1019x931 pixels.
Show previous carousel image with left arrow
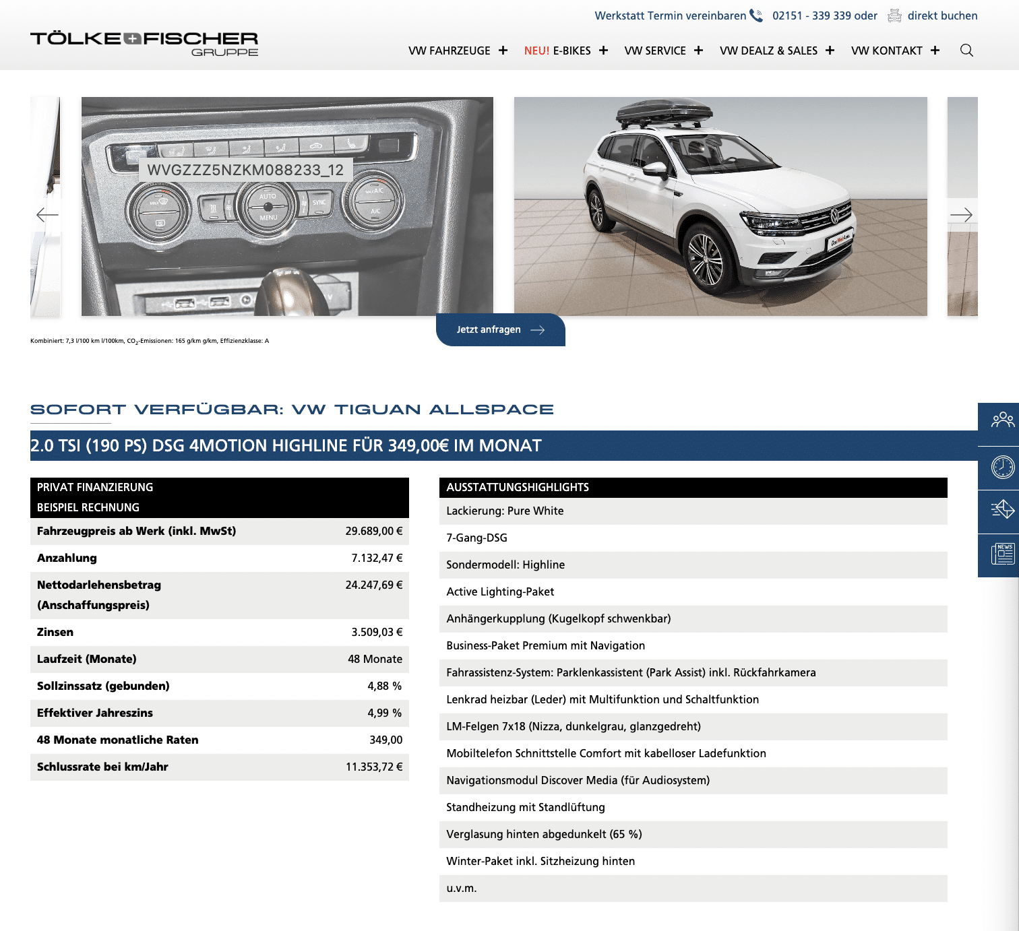pyautogui.click(x=47, y=215)
